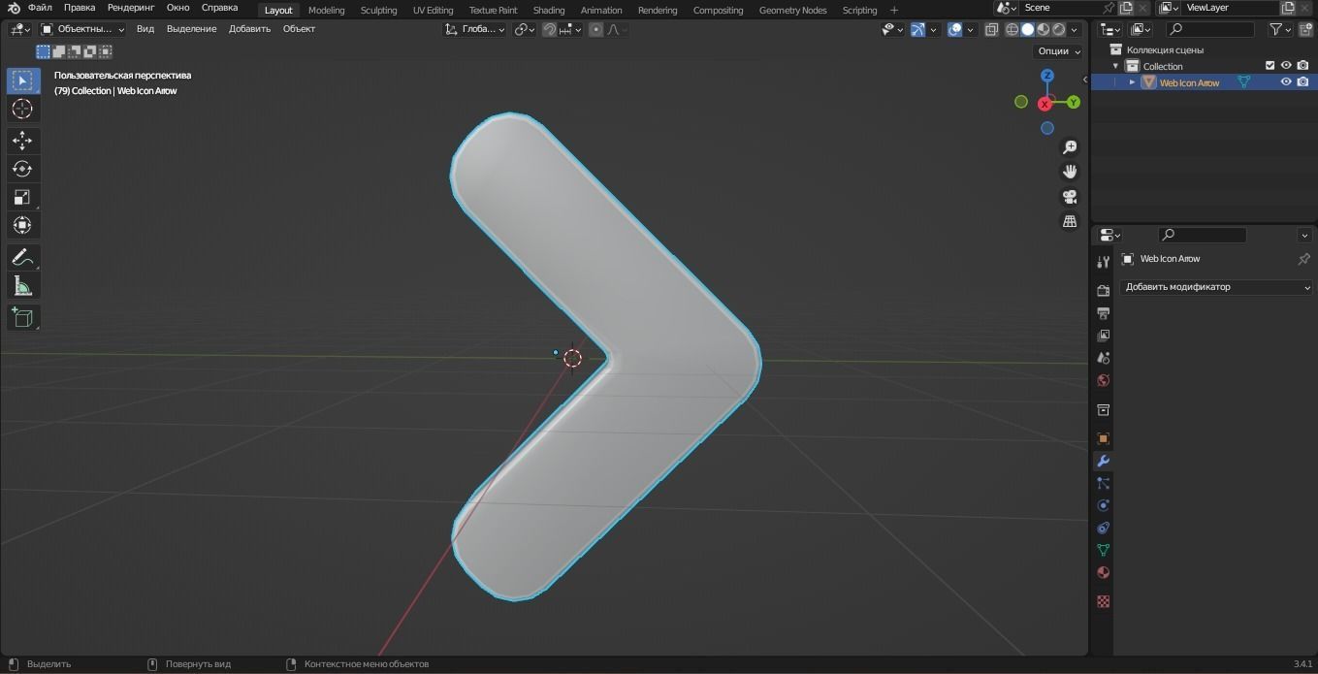
Task: Toggle snapping magnet button
Action: tap(550, 29)
